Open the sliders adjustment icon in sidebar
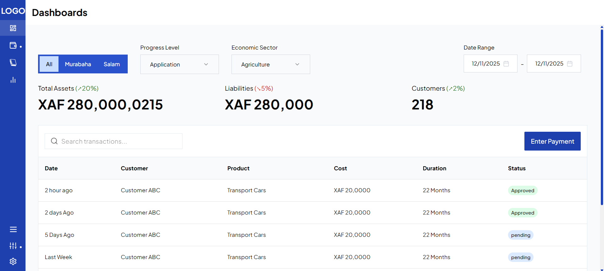Image resolution: width=604 pixels, height=271 pixels. click(13, 246)
